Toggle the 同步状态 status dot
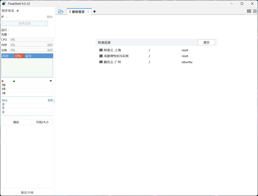The height and width of the screenshot is (196, 258). (x=17, y=11)
